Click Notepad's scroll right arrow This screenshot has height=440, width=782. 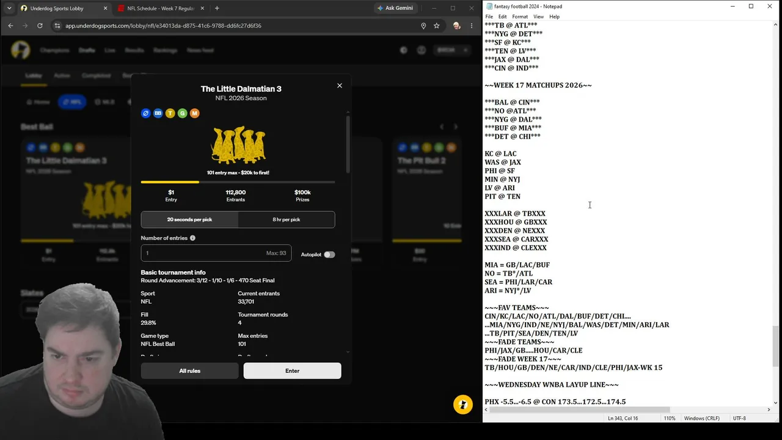[769, 409]
